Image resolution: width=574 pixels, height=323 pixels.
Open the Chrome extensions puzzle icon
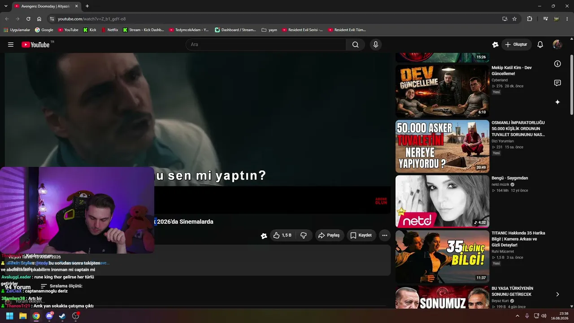pos(530,19)
